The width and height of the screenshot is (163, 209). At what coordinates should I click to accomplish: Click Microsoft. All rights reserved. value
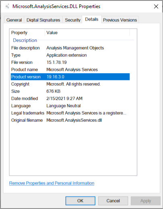click(74, 84)
